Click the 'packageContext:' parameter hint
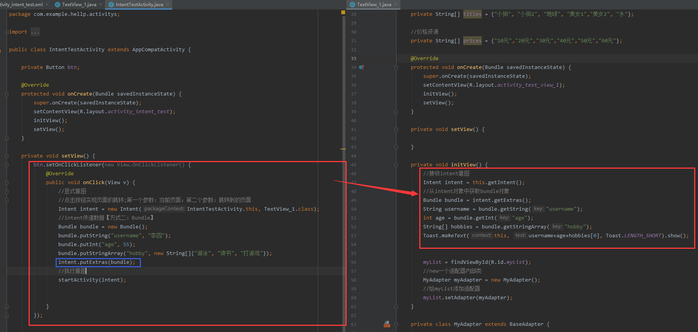The width and height of the screenshot is (698, 332). [164, 209]
